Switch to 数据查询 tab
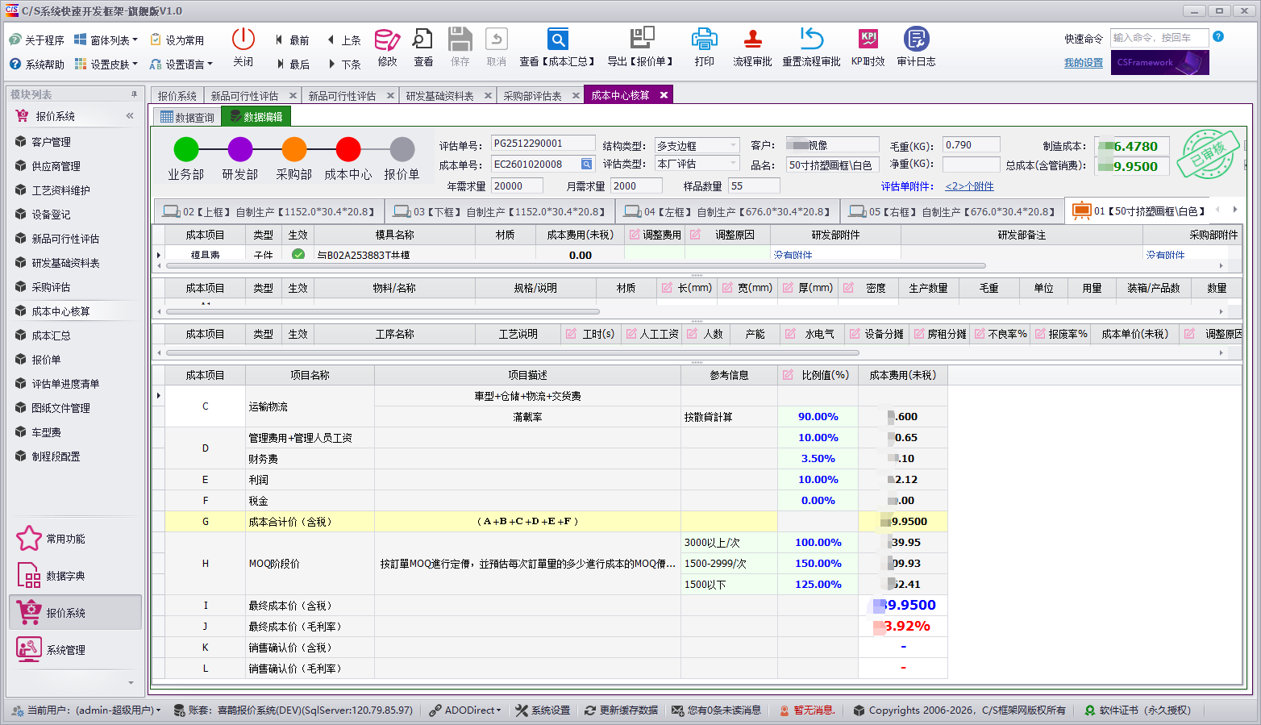The image size is (1261, 725). point(187,117)
